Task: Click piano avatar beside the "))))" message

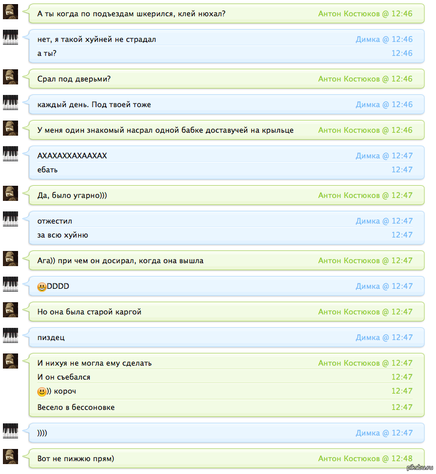Action: click(10, 431)
